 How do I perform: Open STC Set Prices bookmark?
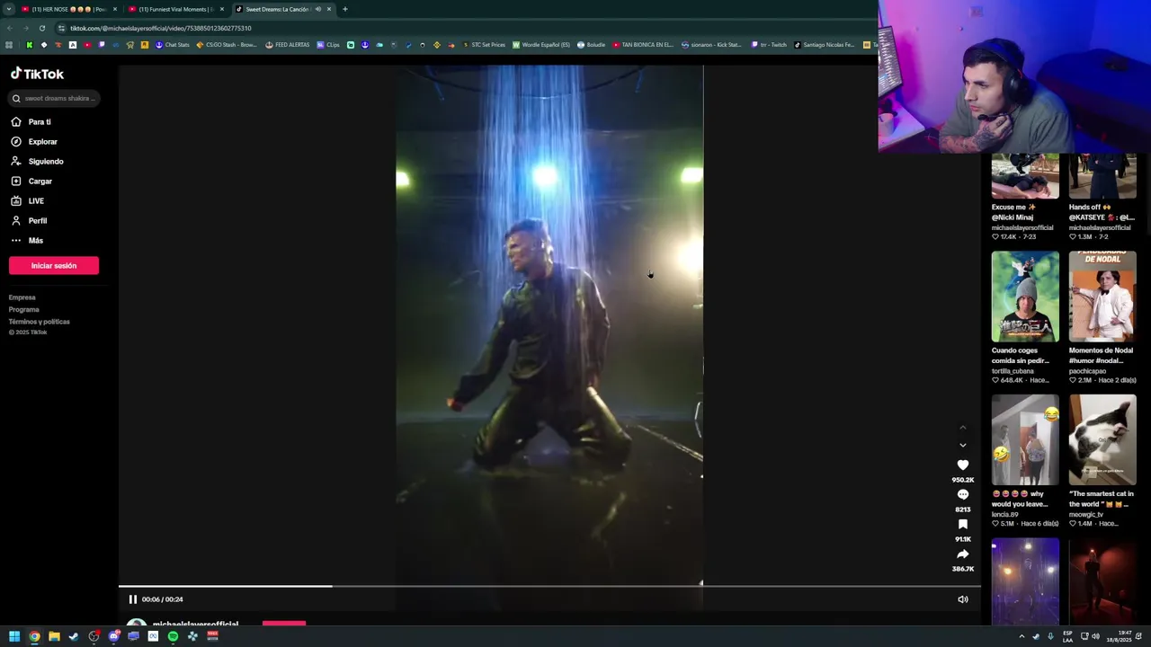[x=484, y=45]
